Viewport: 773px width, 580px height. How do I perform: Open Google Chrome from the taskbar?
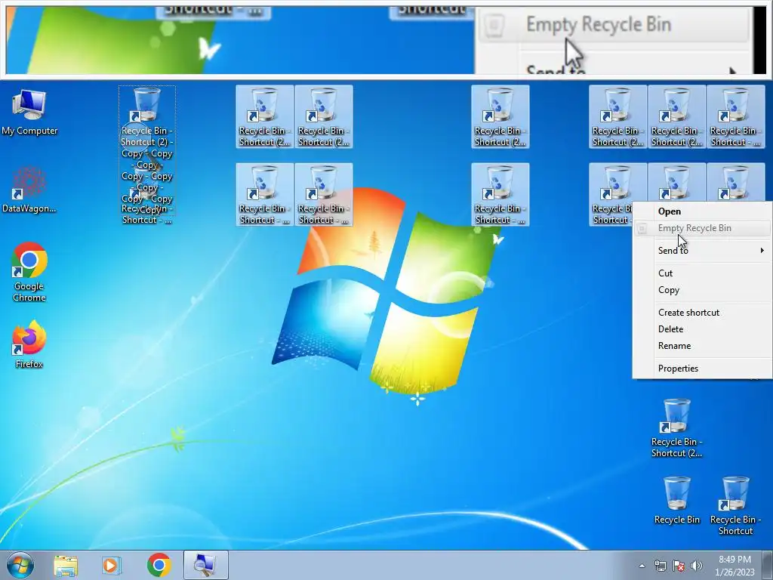pos(159,565)
